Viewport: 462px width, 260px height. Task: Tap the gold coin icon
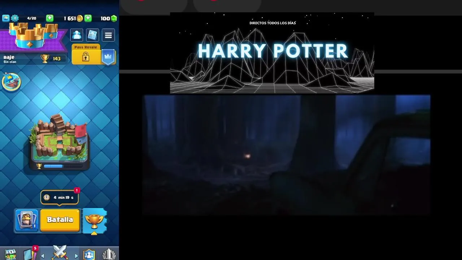click(80, 18)
